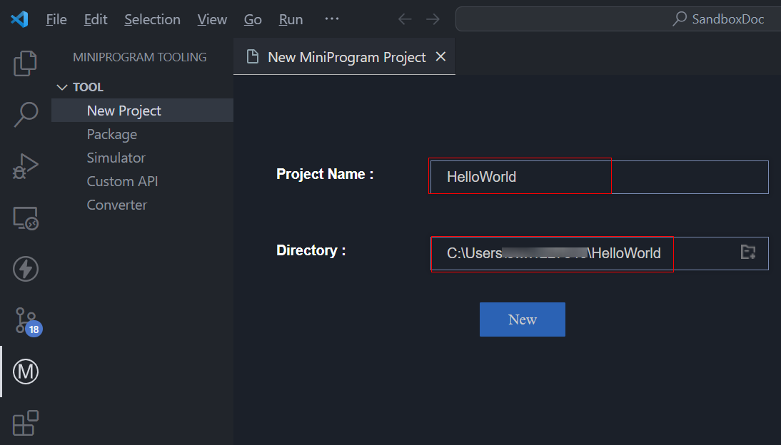
Task: Select Simulator in tool list
Action: coord(143,158)
